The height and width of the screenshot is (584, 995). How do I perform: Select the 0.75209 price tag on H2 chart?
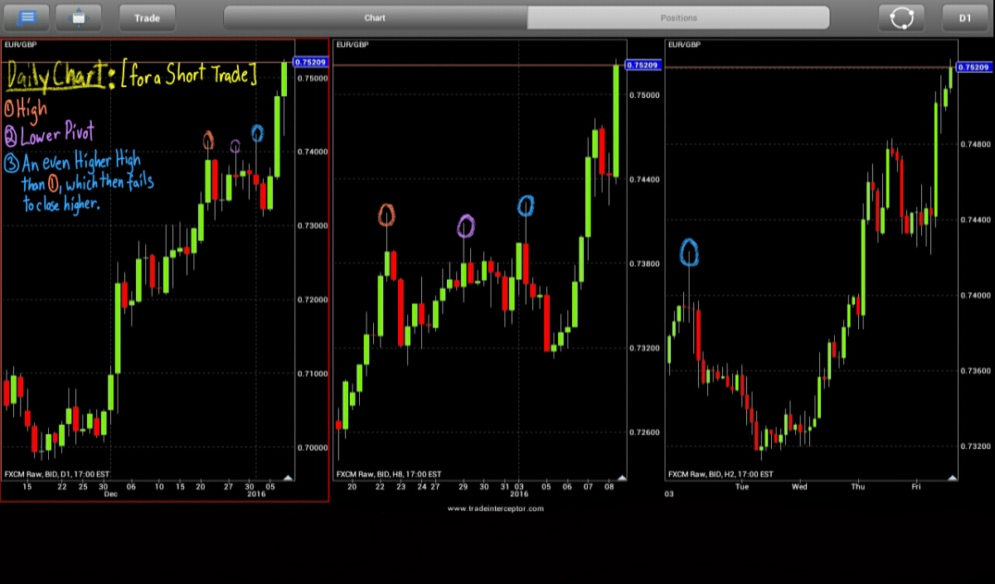click(x=974, y=66)
